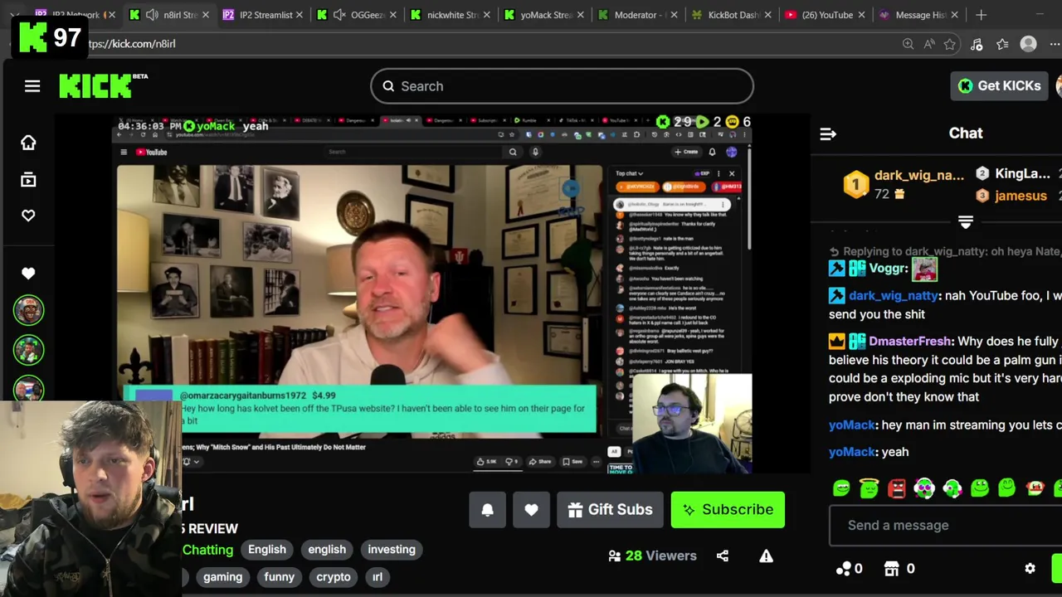The width and height of the screenshot is (1062, 597).
Task: Unmute the OGGeez browser tab speaker icon
Action: pos(339,15)
